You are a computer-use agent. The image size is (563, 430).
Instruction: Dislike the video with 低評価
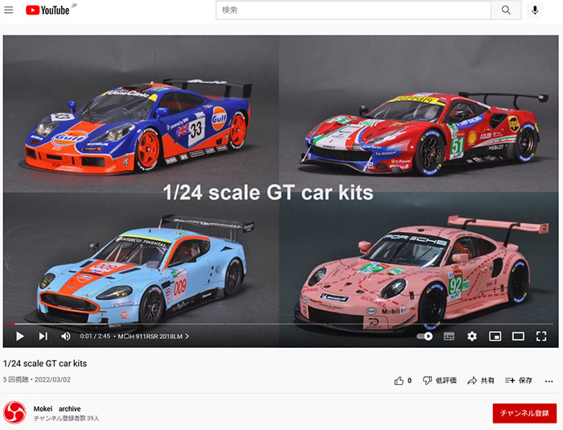[439, 380]
